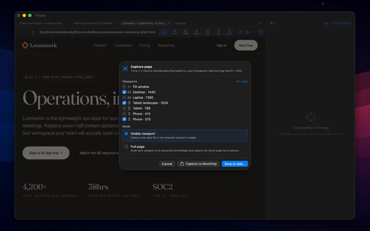Click the All viewports link

(238, 81)
